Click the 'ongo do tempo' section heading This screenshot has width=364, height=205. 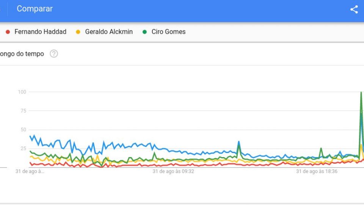(x=22, y=54)
